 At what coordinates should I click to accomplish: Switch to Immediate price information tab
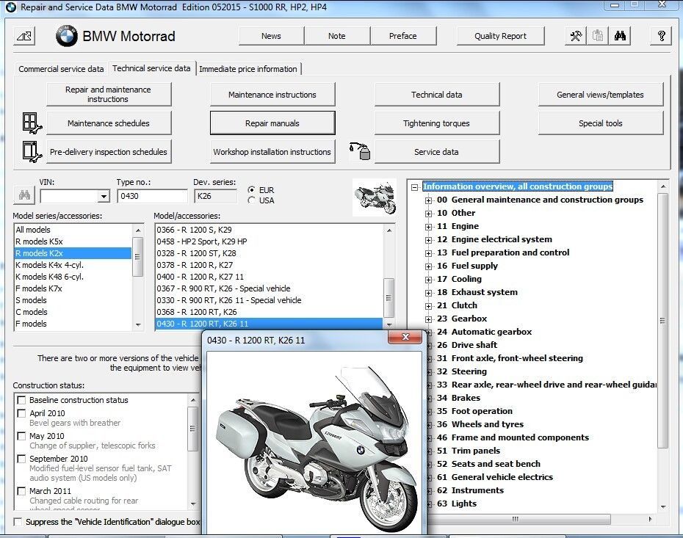(248, 69)
